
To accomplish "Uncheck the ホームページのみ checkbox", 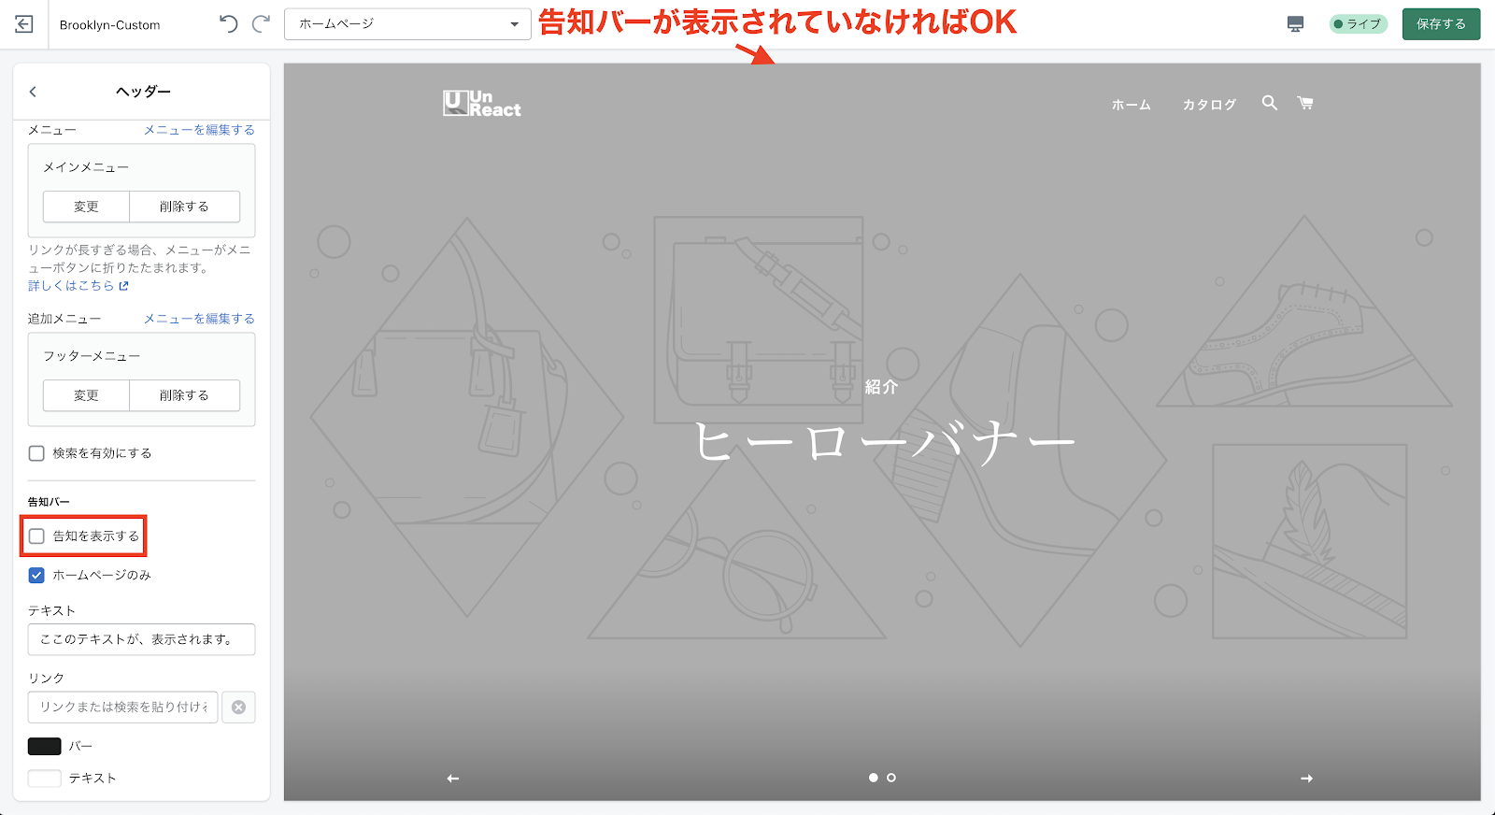I will click(x=36, y=576).
